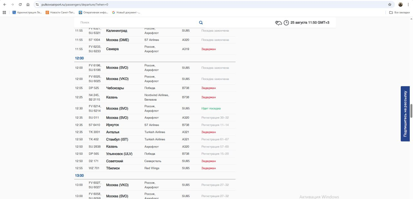Image resolution: width=413 pixels, height=199 pixels.
Task: Open the Анталья TK 3001 flight row
Action: tap(113, 132)
